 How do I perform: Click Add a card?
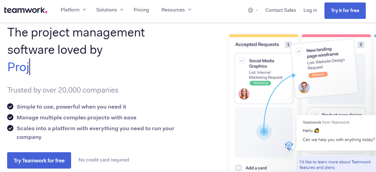coord(256,168)
